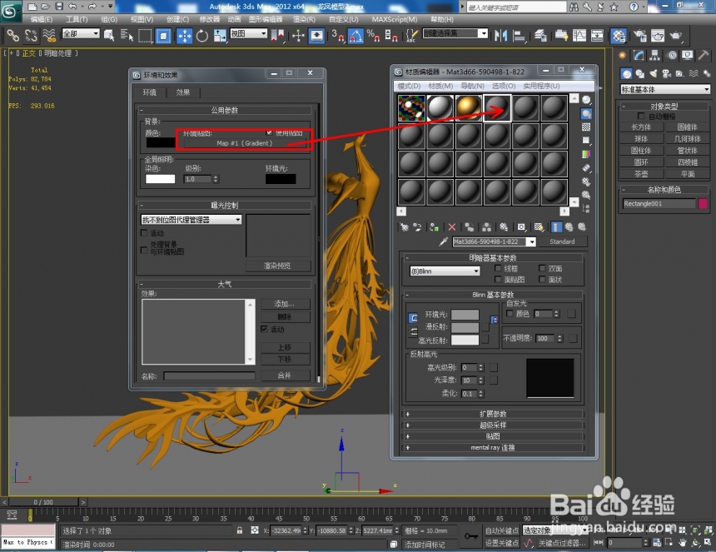The width and height of the screenshot is (716, 552).
Task: Open 视图 reference coordinate dropdown
Action: point(248,33)
